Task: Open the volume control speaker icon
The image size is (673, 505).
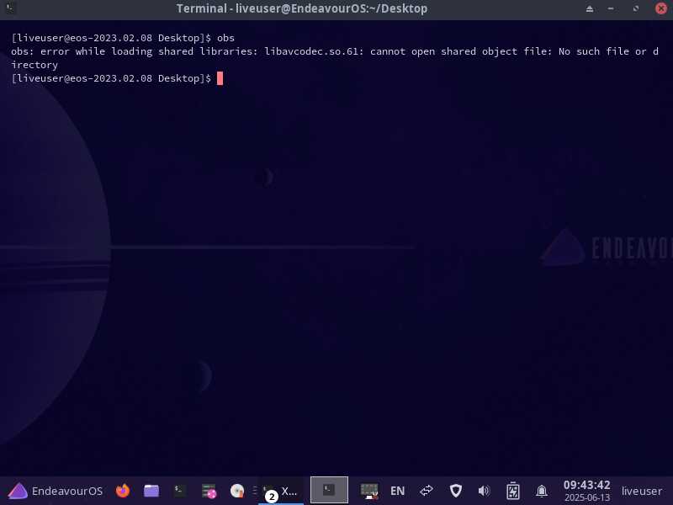Action: click(484, 491)
